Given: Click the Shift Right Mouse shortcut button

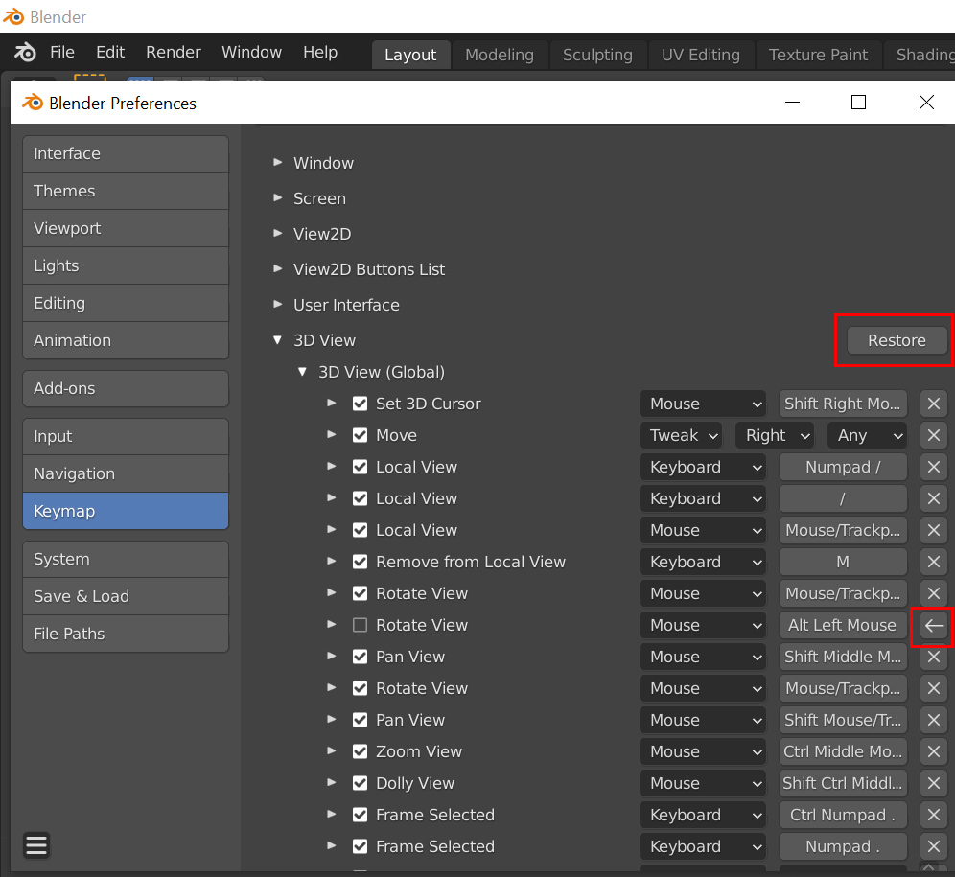Looking at the screenshot, I should [843, 404].
